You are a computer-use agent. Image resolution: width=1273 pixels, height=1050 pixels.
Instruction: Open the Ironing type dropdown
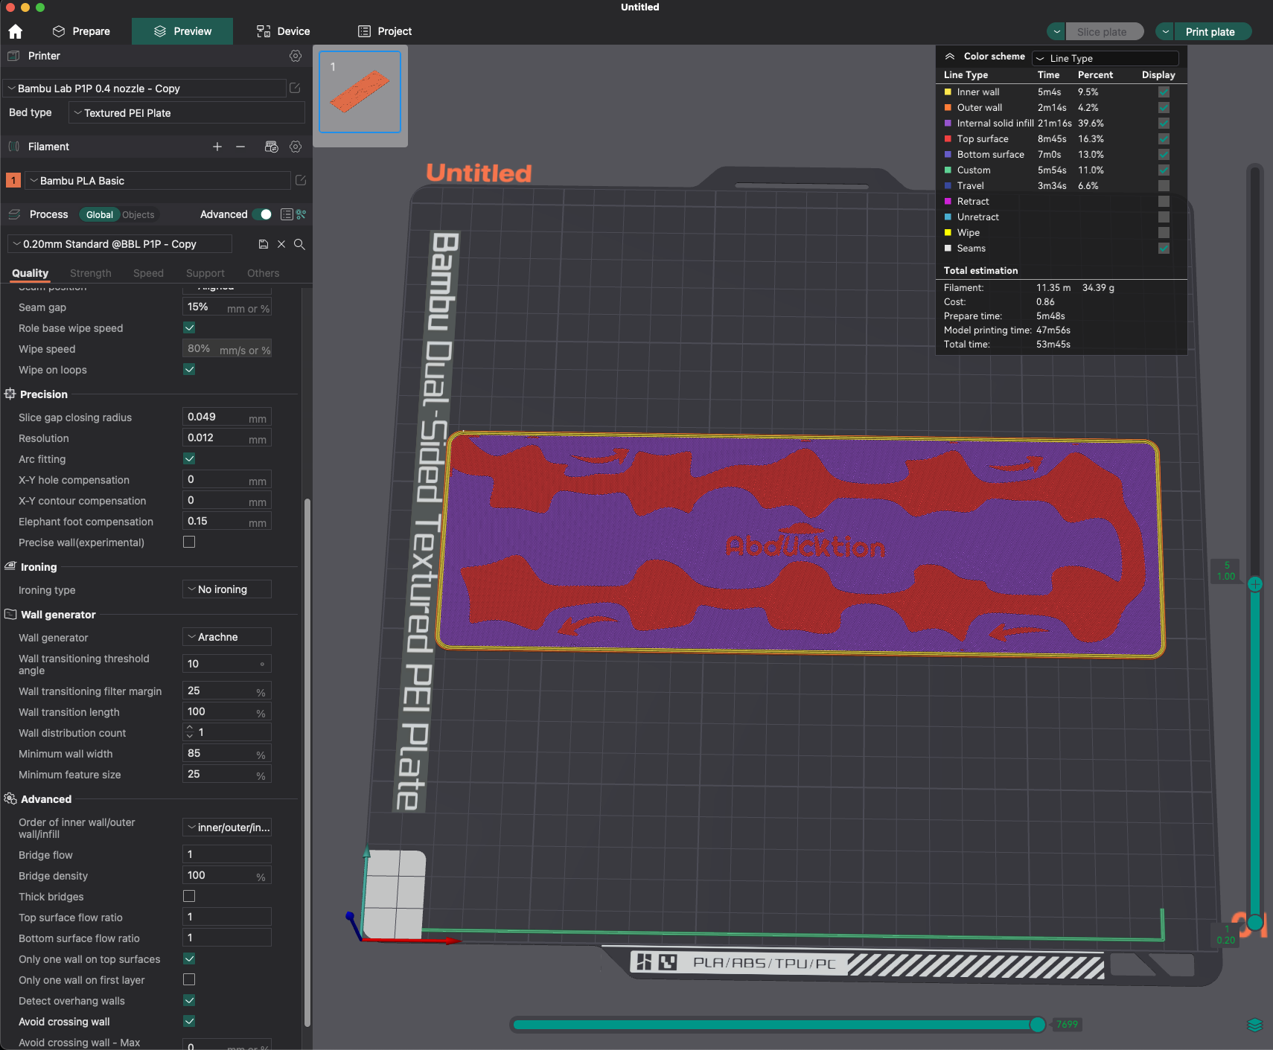(x=227, y=589)
